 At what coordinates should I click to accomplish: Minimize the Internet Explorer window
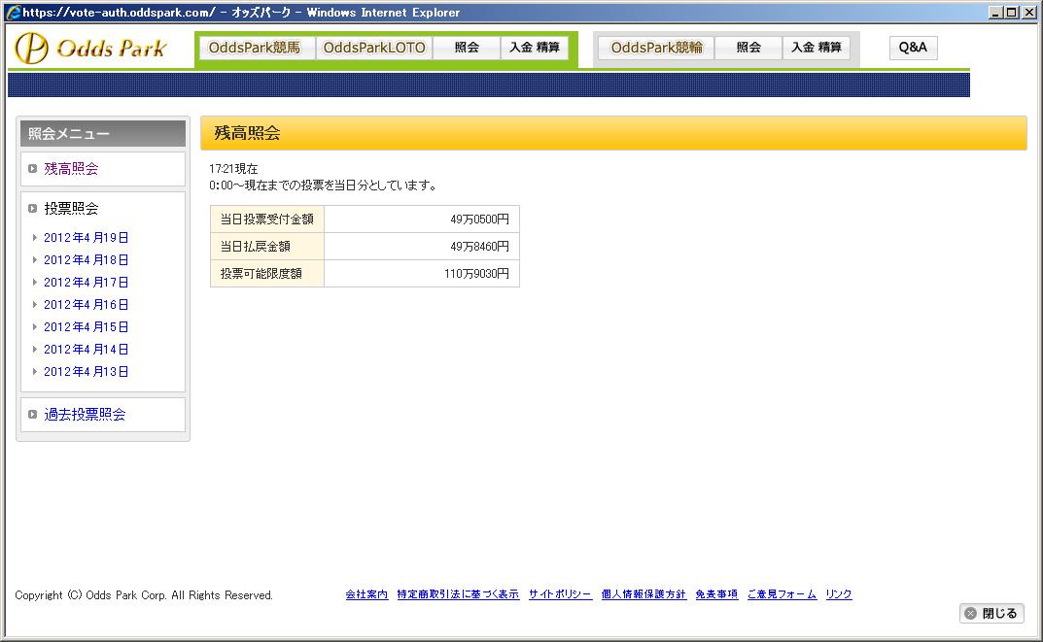pos(995,12)
